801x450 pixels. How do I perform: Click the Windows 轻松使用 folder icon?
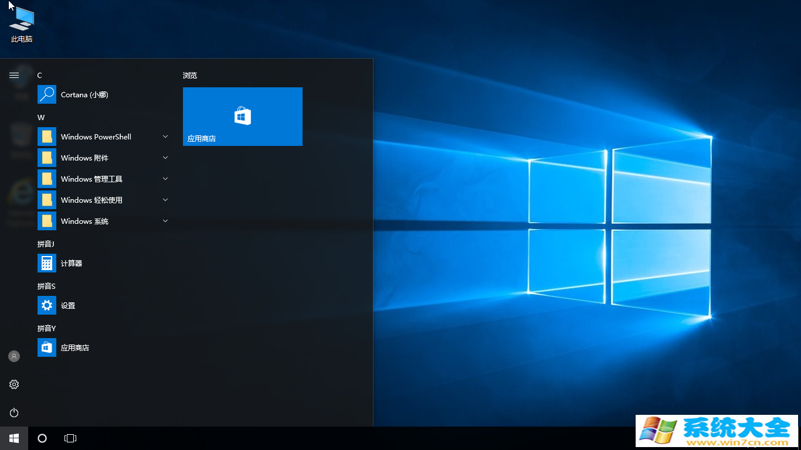pyautogui.click(x=47, y=200)
